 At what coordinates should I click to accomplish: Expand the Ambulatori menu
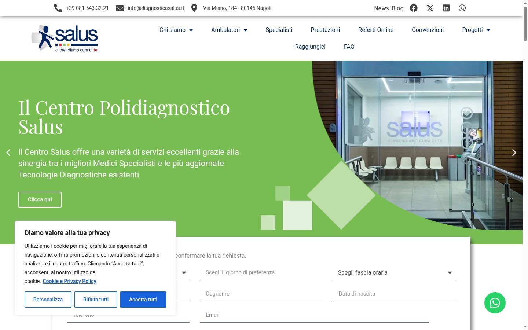point(229,30)
